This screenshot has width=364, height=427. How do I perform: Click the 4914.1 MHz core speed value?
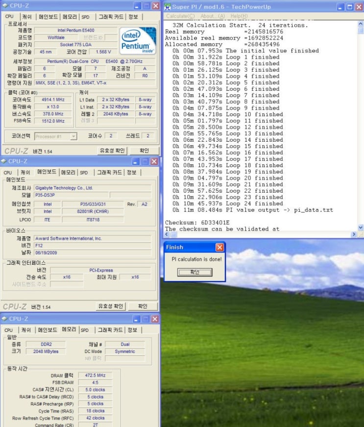tap(53, 100)
